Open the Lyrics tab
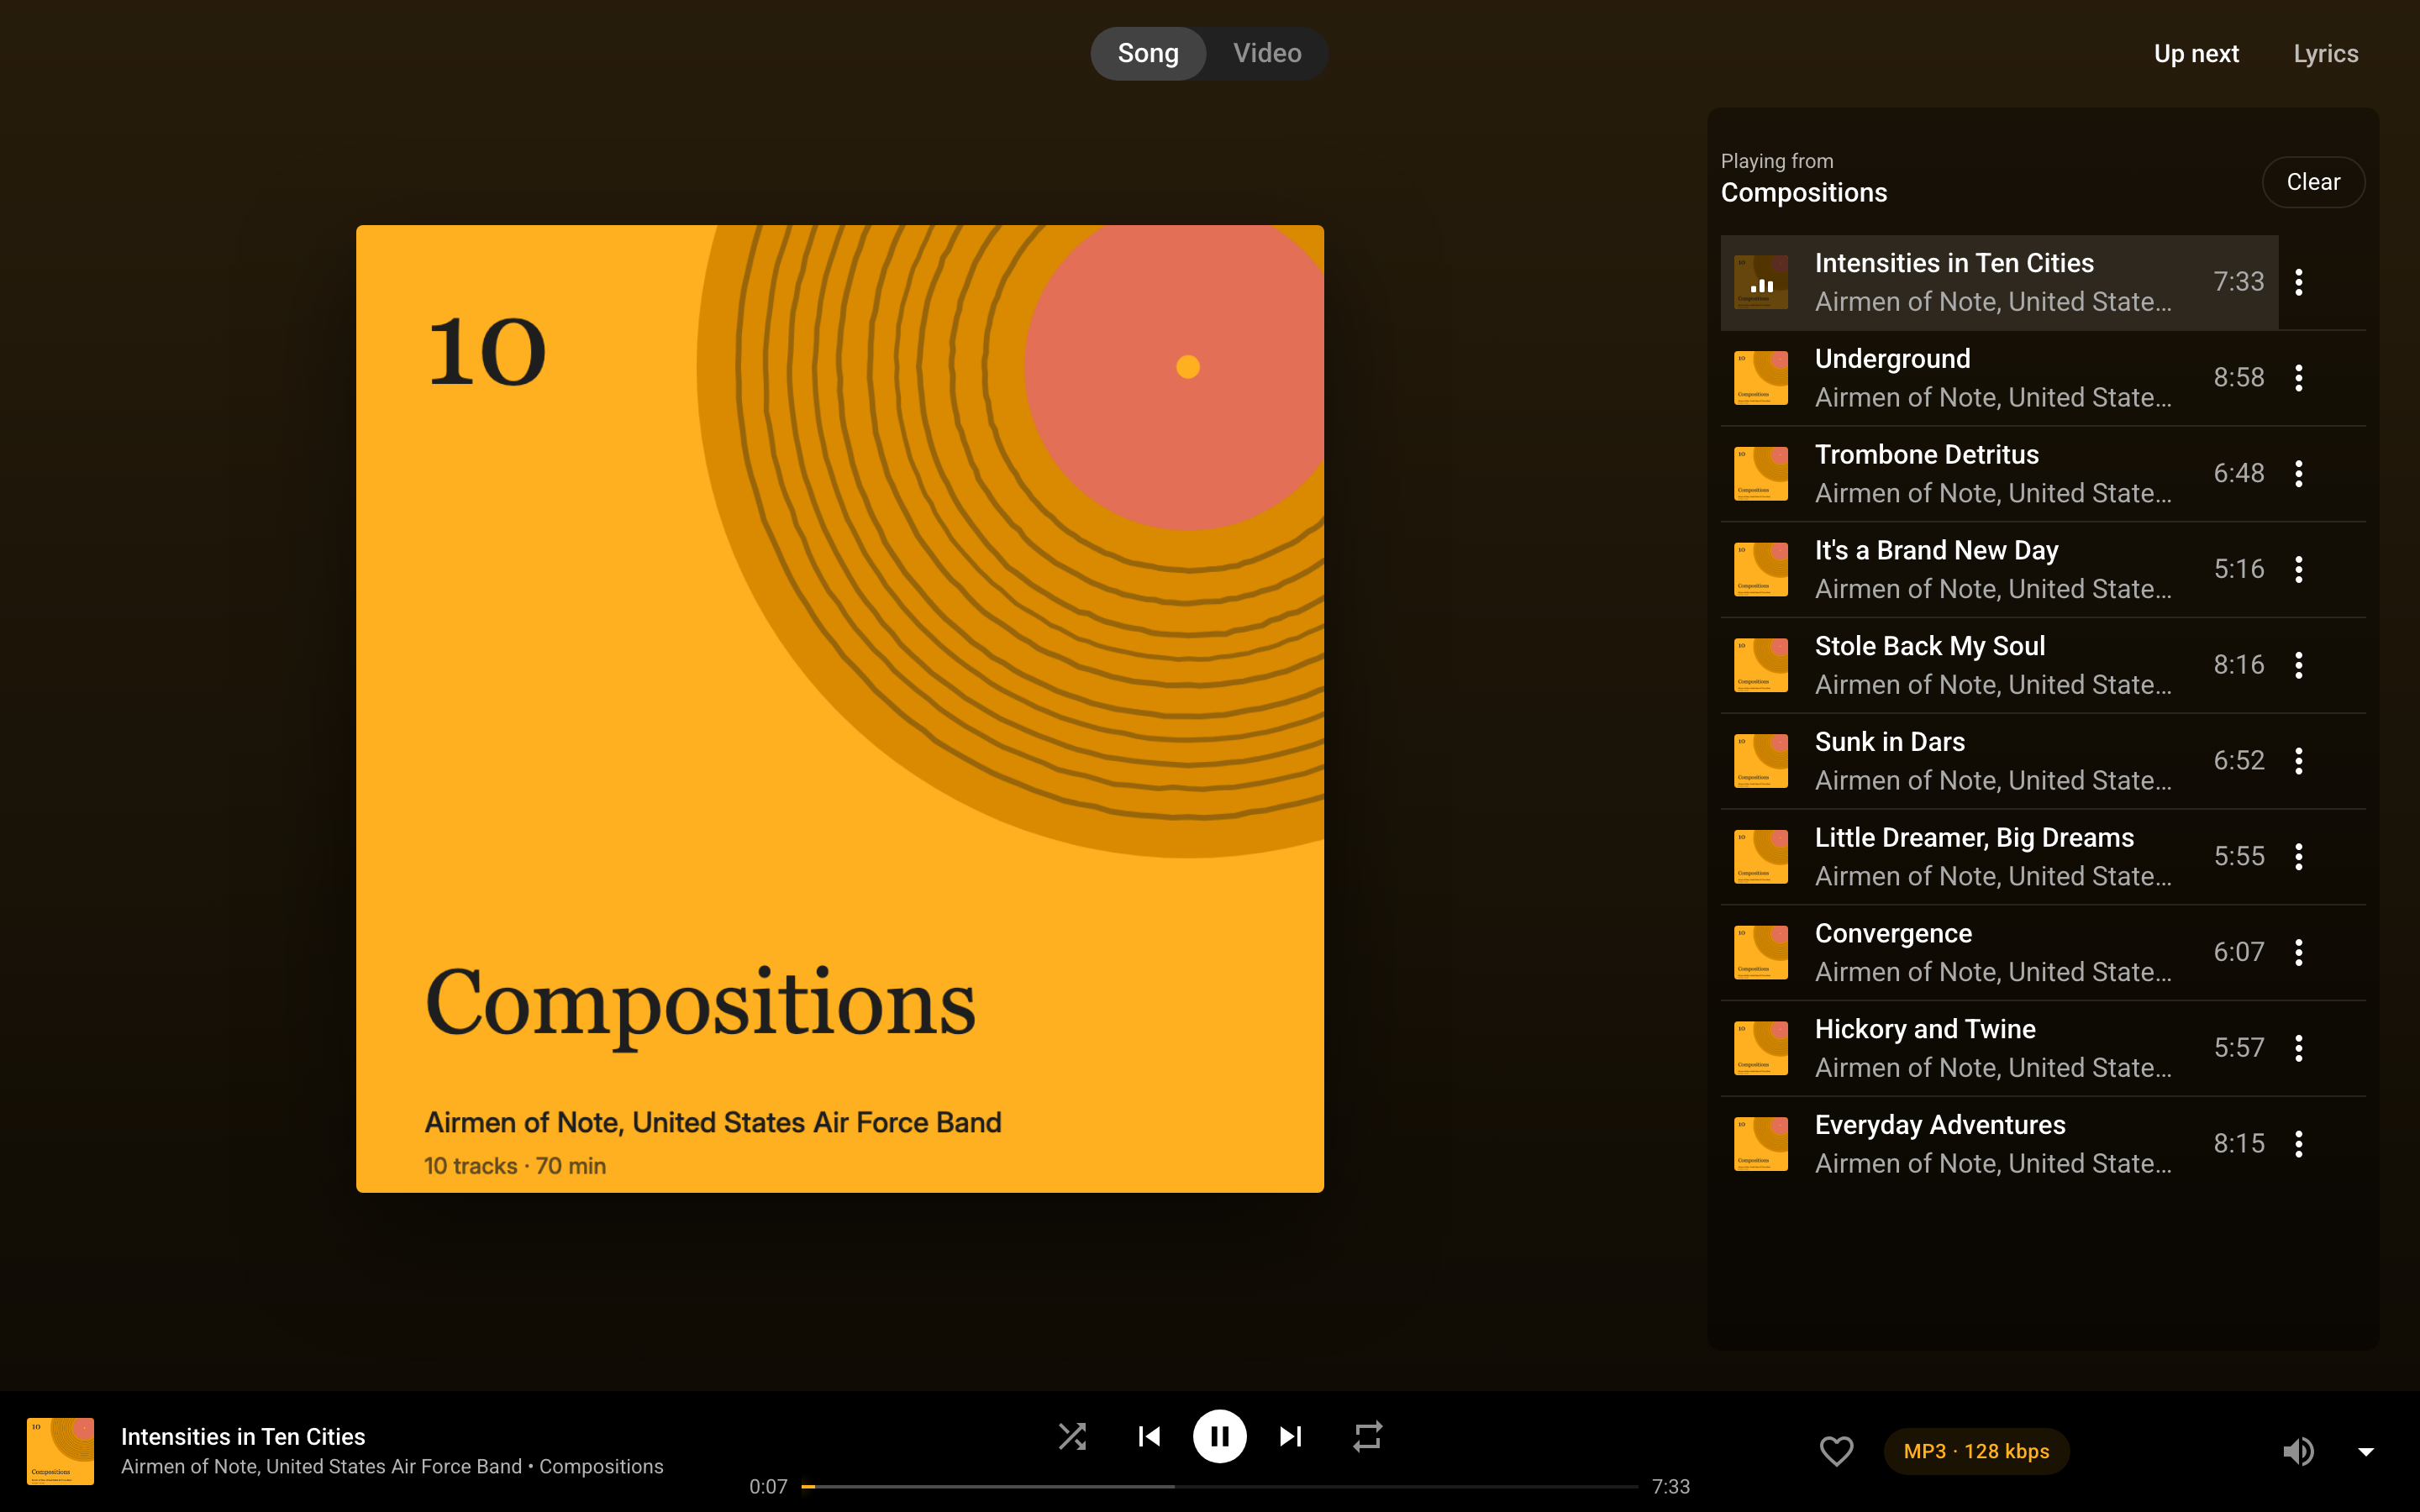This screenshot has width=2420, height=1512. point(2325,54)
